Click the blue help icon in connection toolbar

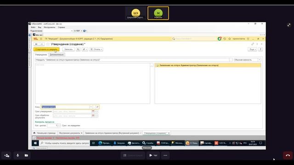coord(85,31)
